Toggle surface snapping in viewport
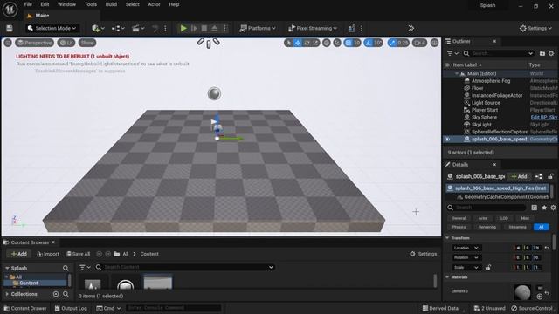This screenshot has width=559, height=314. [337, 43]
